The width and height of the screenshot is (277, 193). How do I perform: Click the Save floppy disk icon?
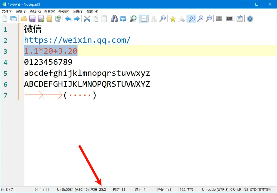click(32, 19)
